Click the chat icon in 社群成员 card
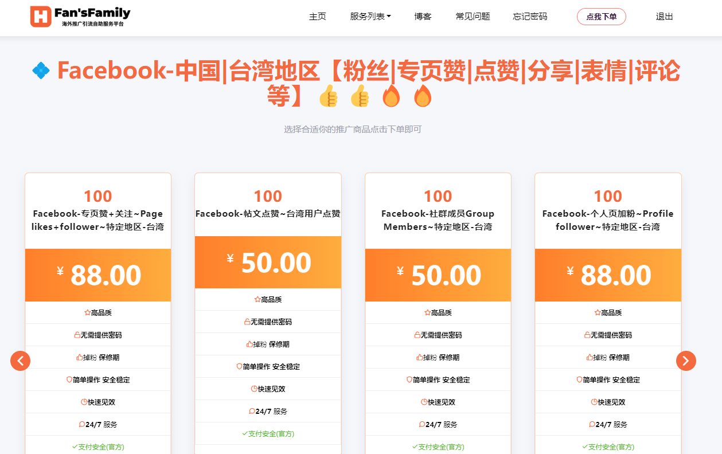The height and width of the screenshot is (454, 722). tap(422, 424)
